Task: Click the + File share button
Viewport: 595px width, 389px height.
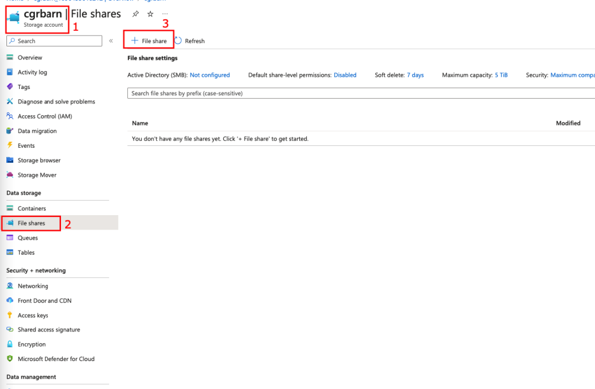Action: pos(149,41)
